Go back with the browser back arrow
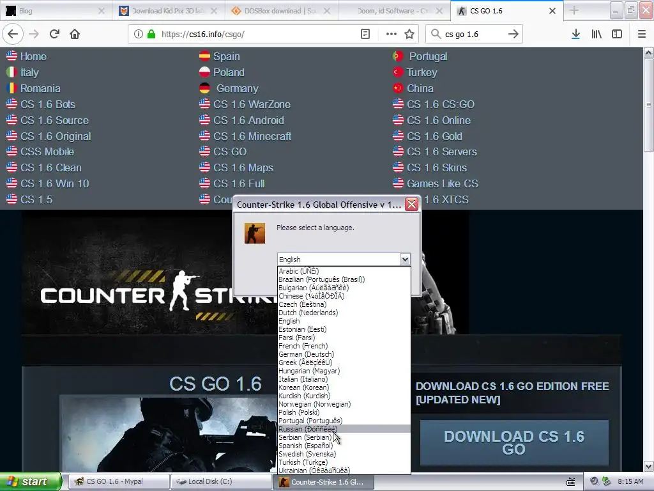 pos(13,35)
